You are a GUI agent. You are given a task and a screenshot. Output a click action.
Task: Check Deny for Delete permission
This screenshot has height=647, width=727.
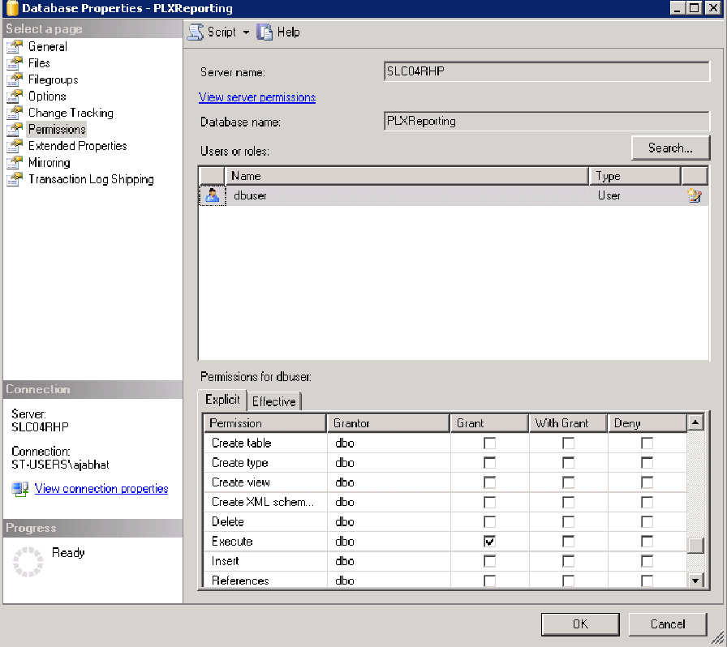pyautogui.click(x=647, y=522)
